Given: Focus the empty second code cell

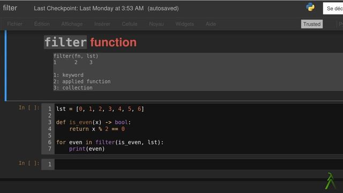Looking at the screenshot, I should tap(199, 164).
